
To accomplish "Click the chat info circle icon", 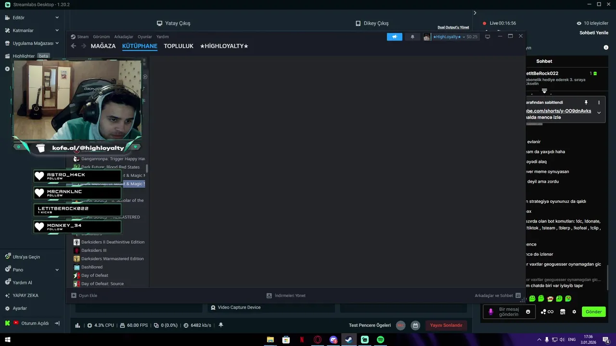I will point(606,48).
